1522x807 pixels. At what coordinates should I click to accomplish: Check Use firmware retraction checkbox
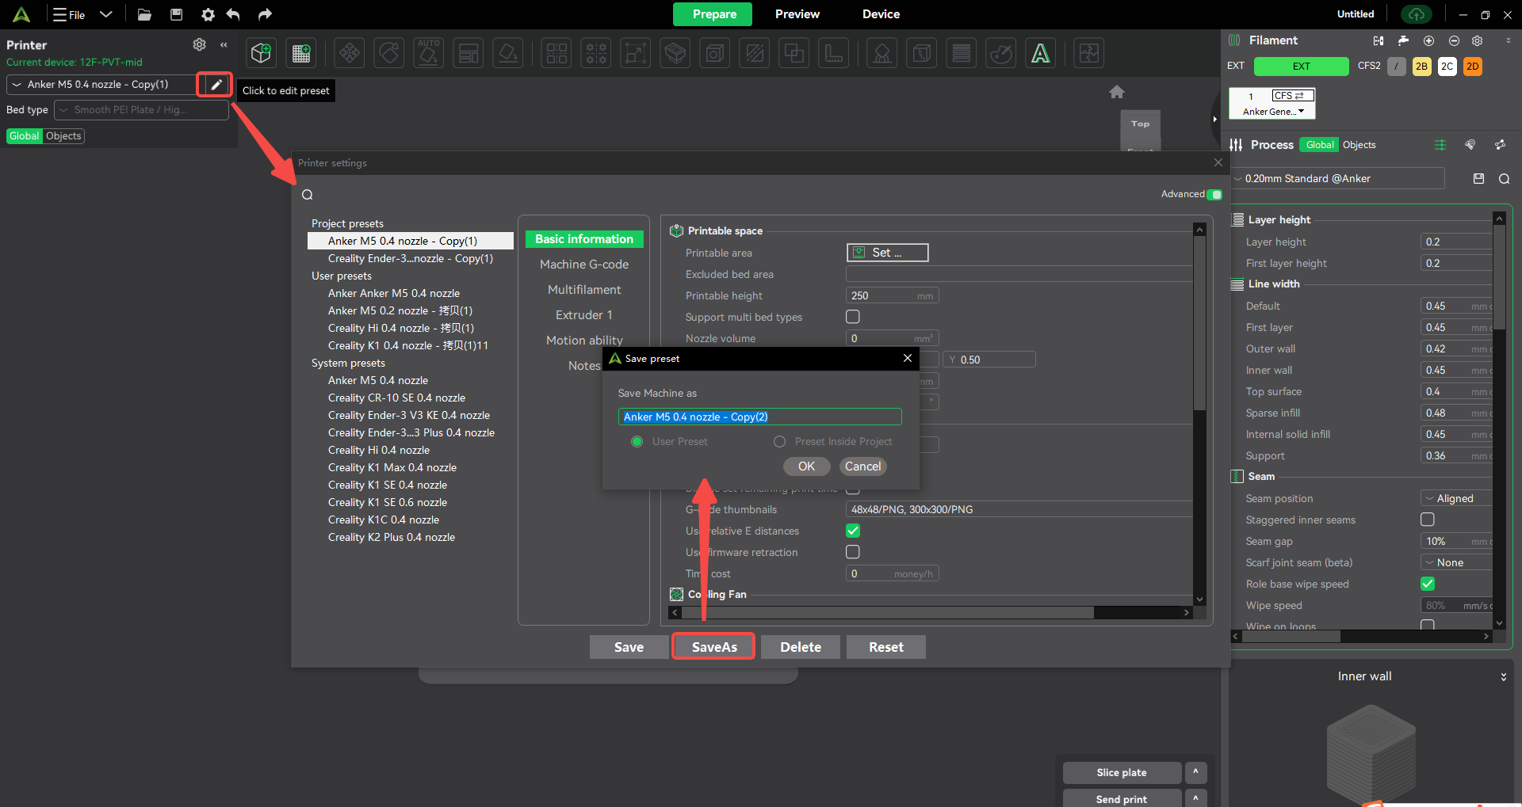(x=853, y=552)
